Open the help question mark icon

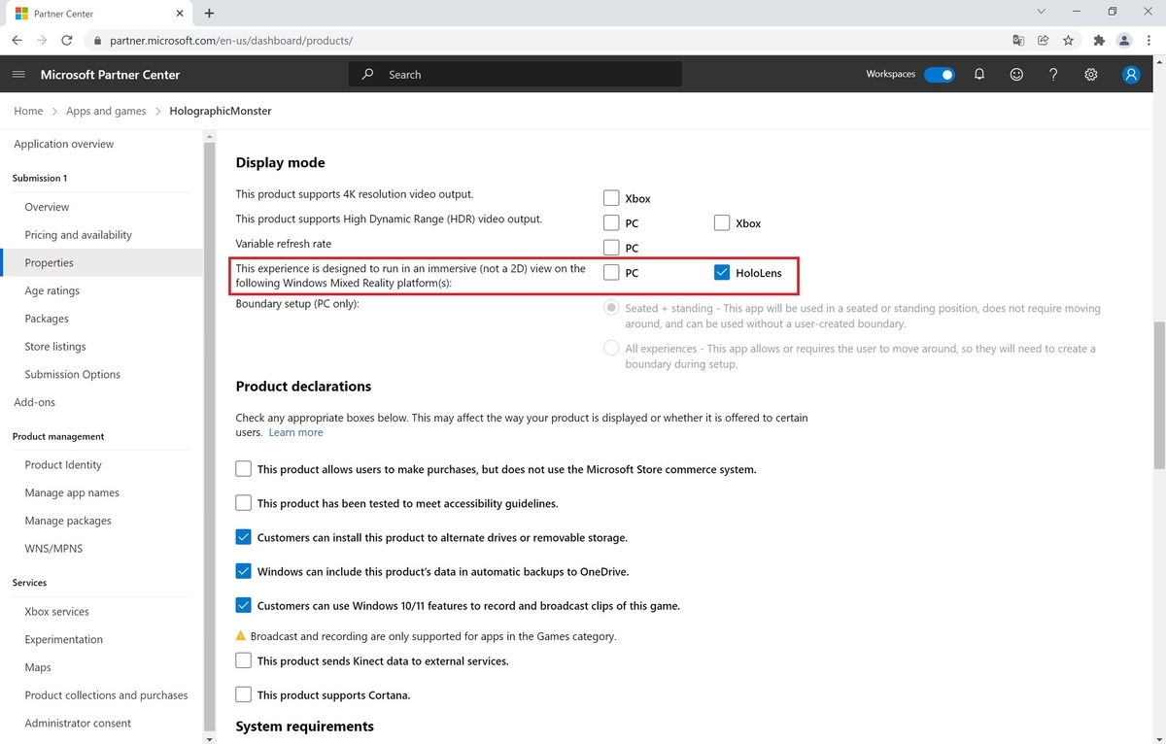tap(1053, 75)
